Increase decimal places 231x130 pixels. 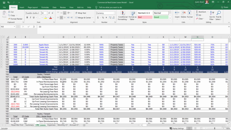[x=110, y=18]
